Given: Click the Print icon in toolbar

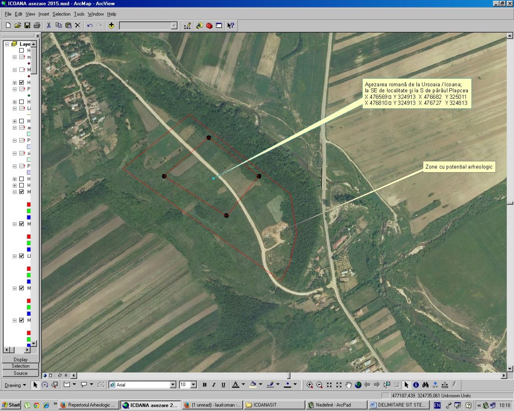Looking at the screenshot, I should coord(37,26).
